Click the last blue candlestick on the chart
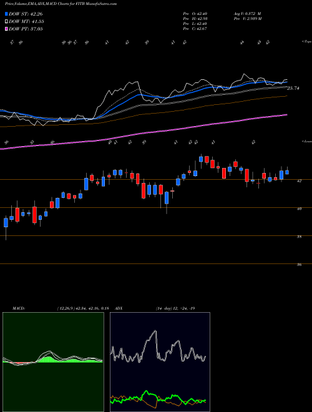The image size is (312, 412). (287, 172)
